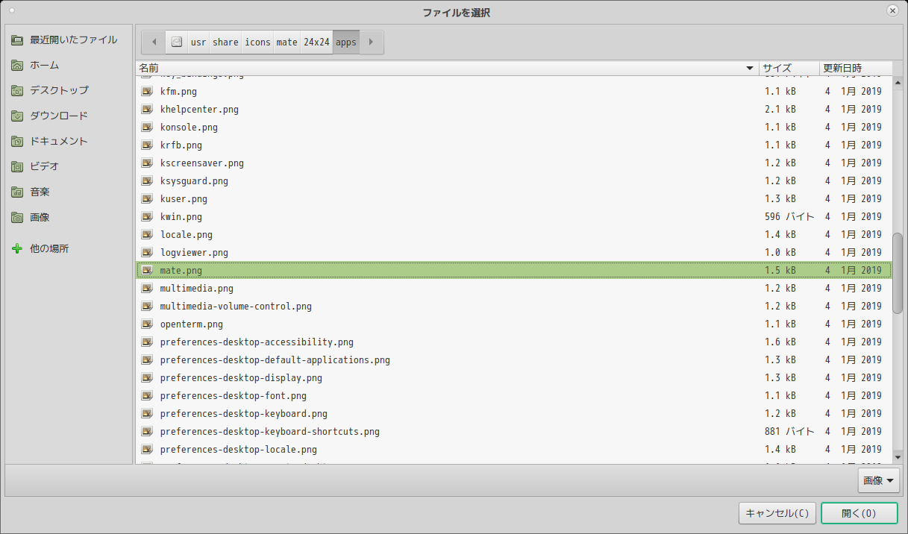Select preferences-desktop-keyboard-shortcuts.png in the list
The height and width of the screenshot is (534, 908).
point(514,432)
